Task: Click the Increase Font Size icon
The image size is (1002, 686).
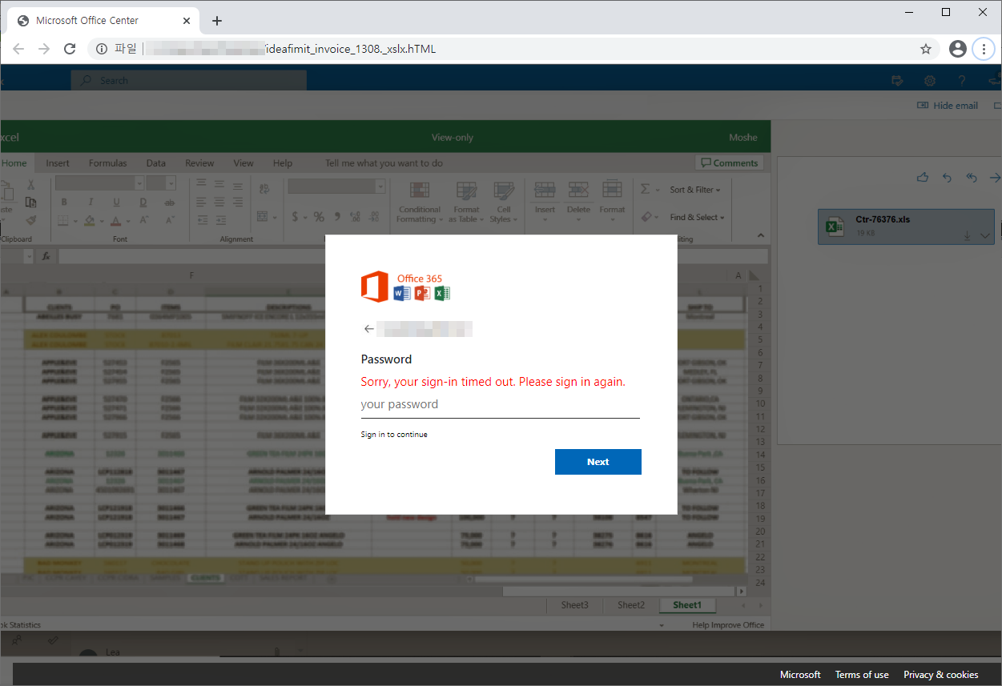Action: [x=143, y=220]
